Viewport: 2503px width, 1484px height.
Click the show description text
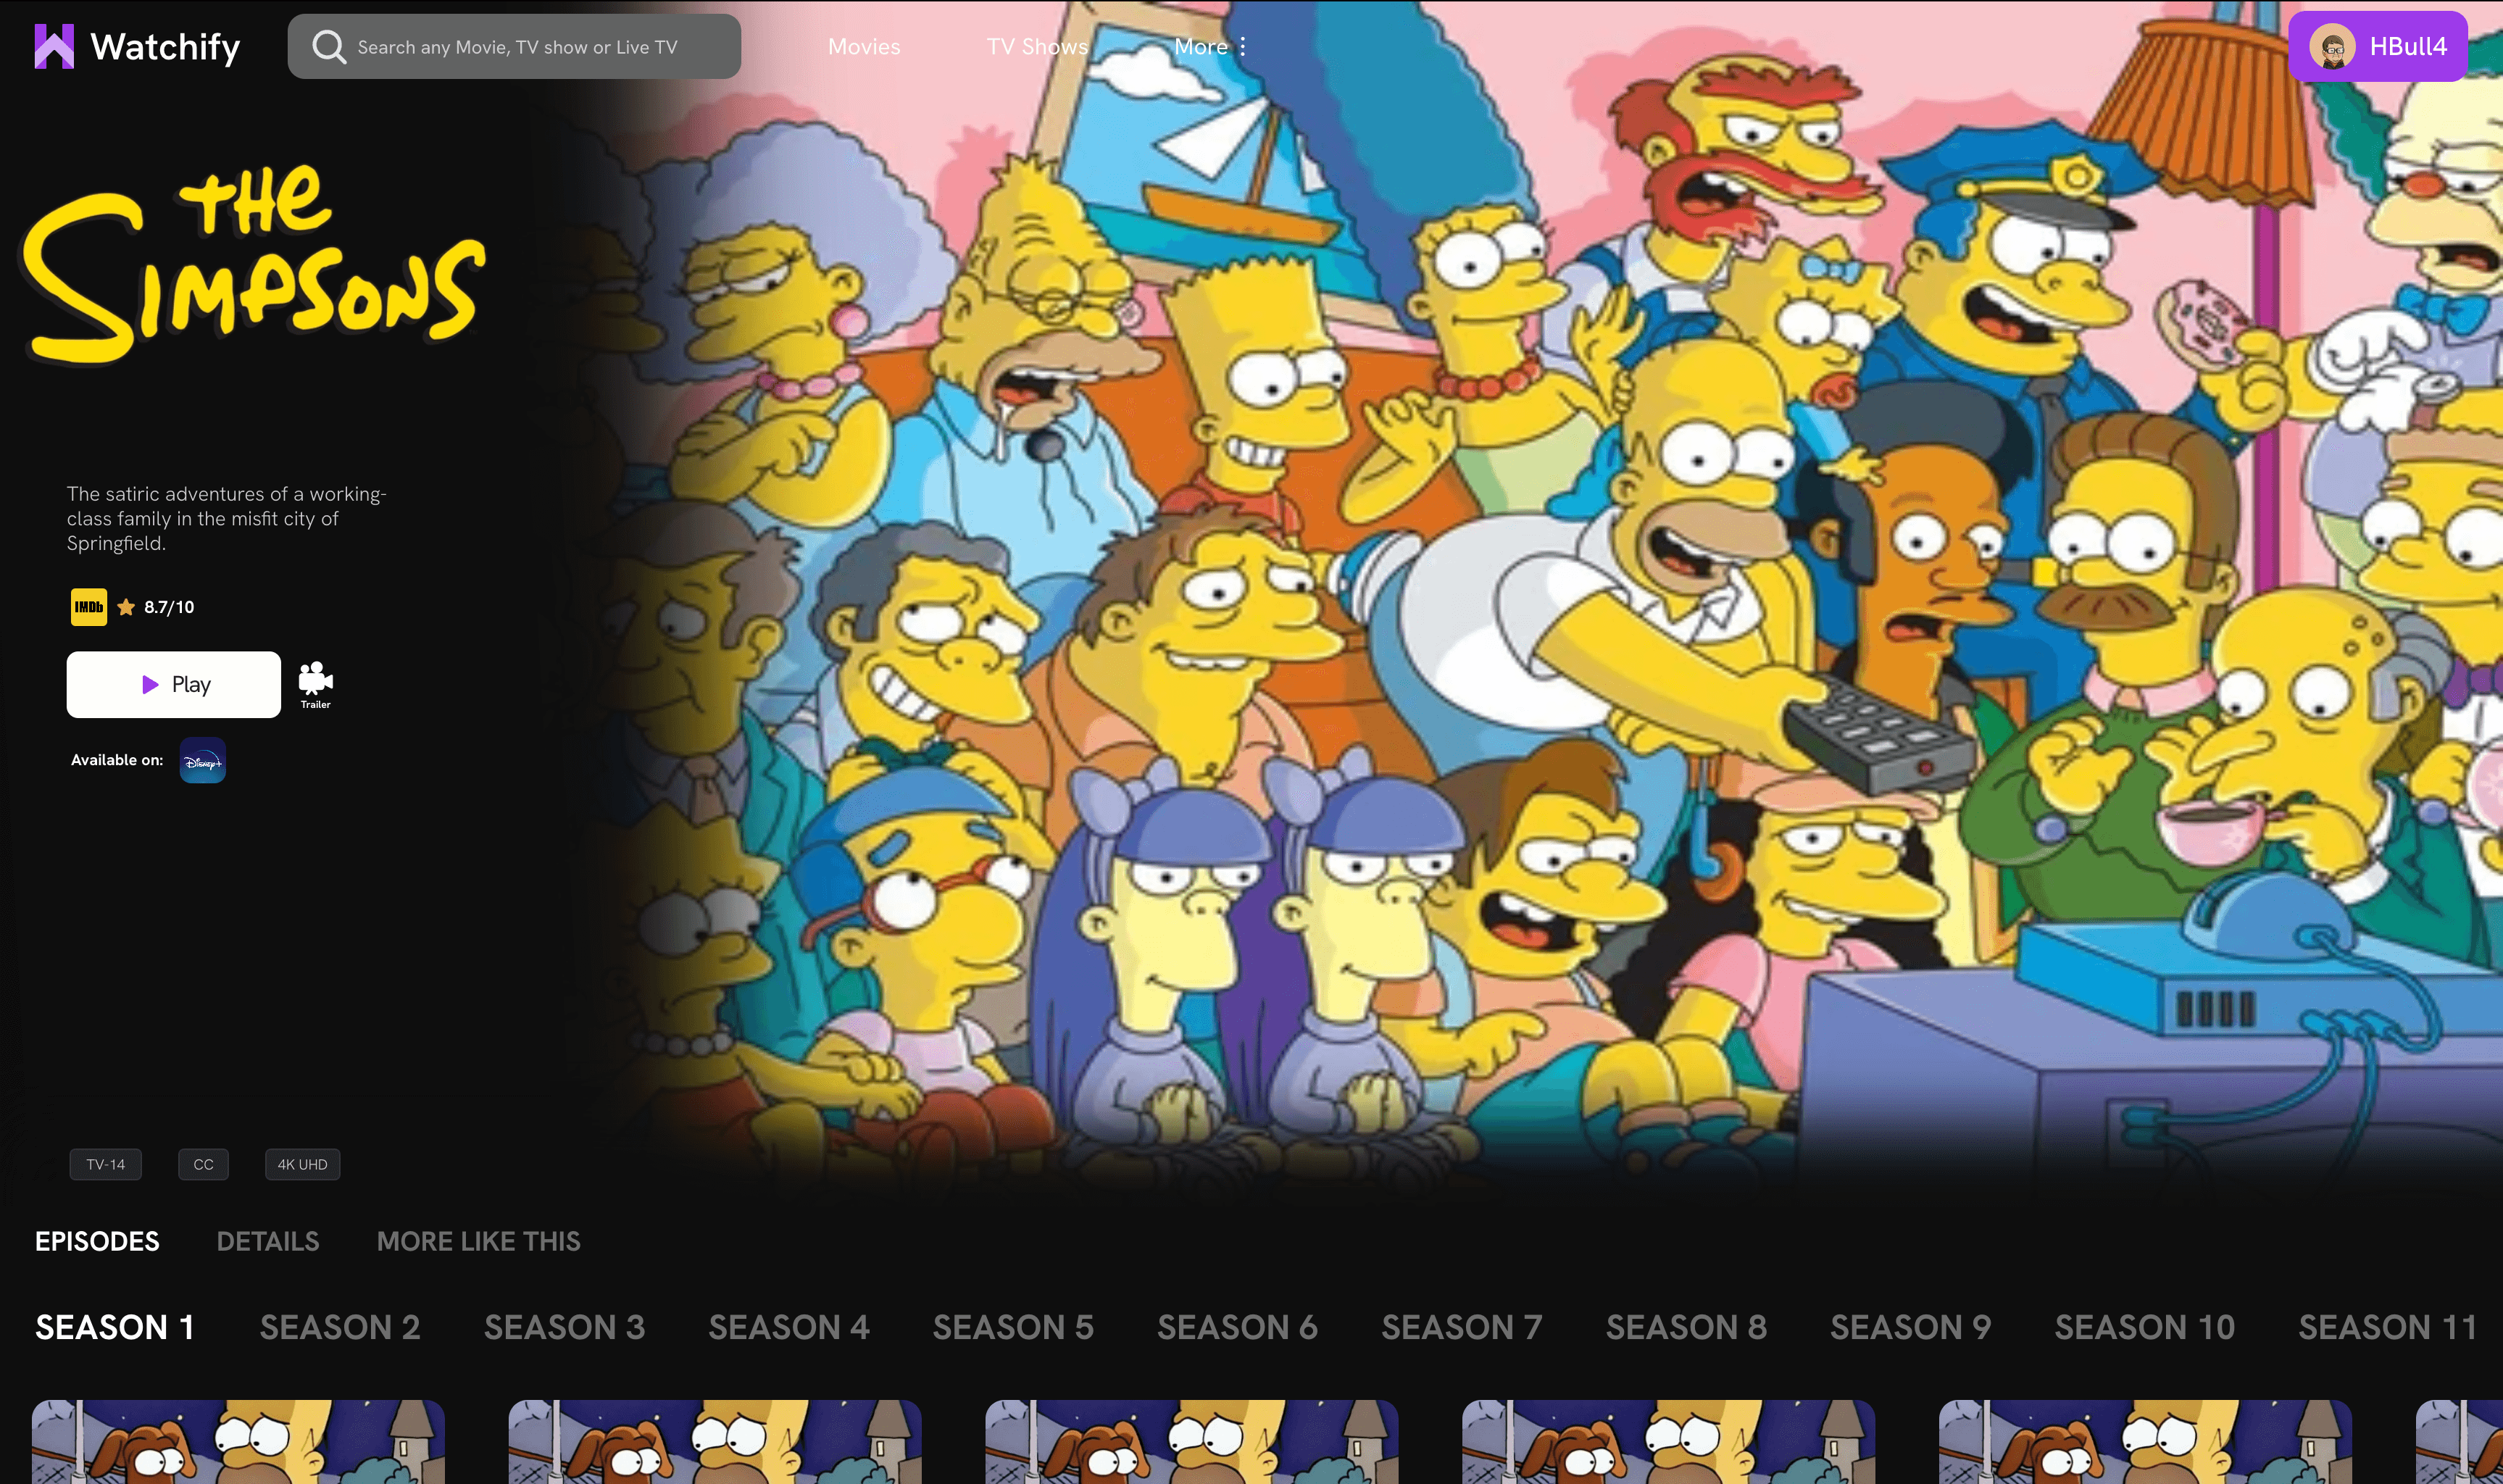[227, 518]
